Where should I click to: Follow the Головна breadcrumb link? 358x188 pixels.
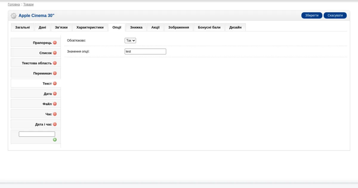point(14,4)
